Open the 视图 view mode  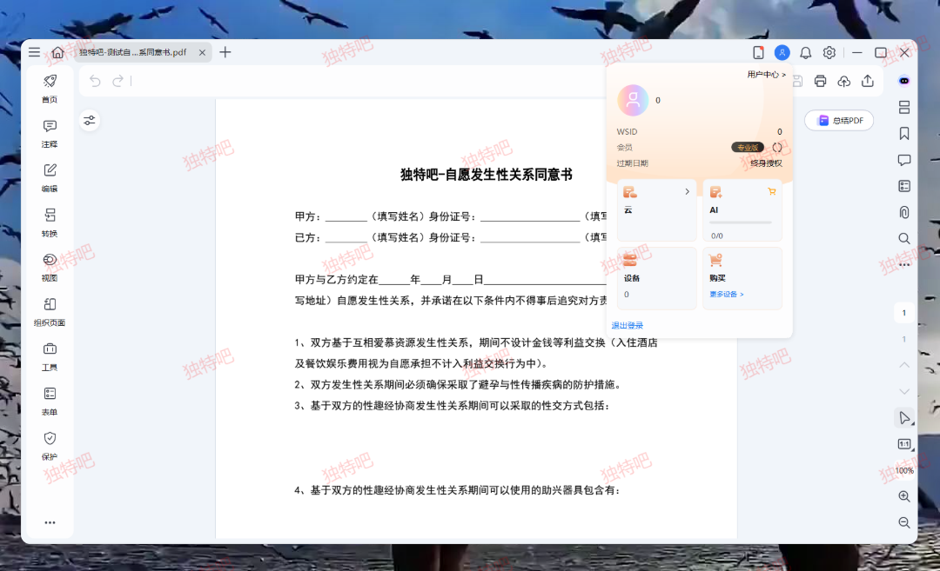click(x=50, y=267)
